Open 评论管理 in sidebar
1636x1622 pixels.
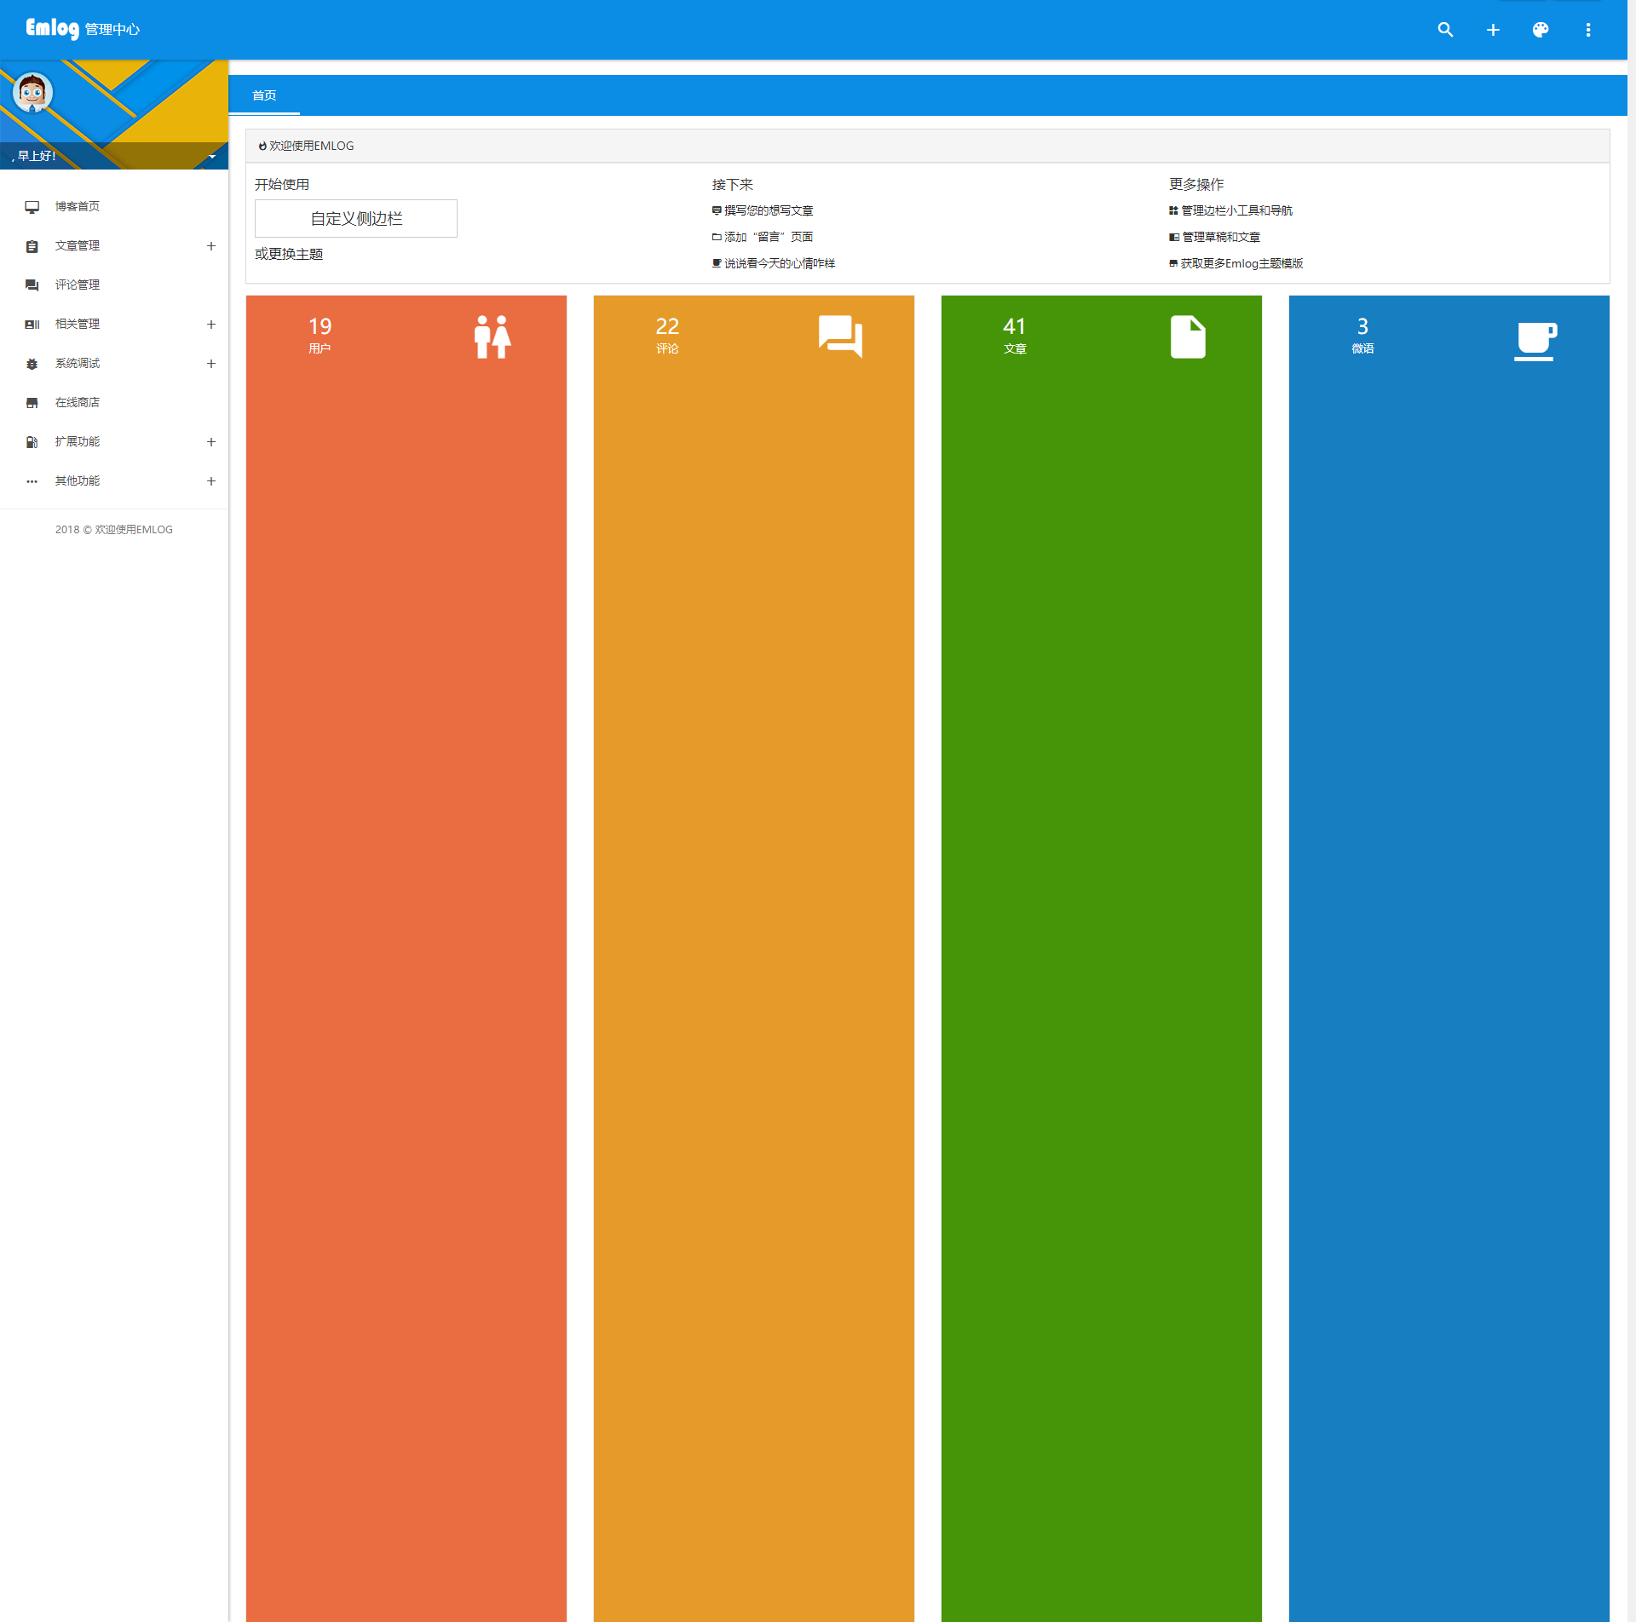coord(78,285)
